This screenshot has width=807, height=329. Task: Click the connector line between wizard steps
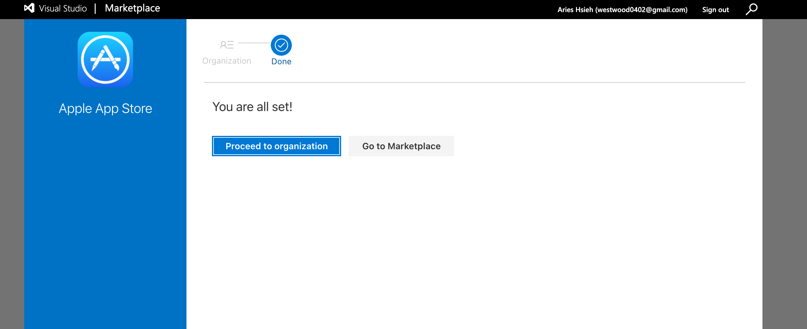pyautogui.click(x=254, y=43)
